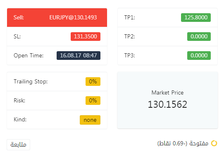Click the TP1 label text
The height and width of the screenshot is (154, 224).
[130, 18]
